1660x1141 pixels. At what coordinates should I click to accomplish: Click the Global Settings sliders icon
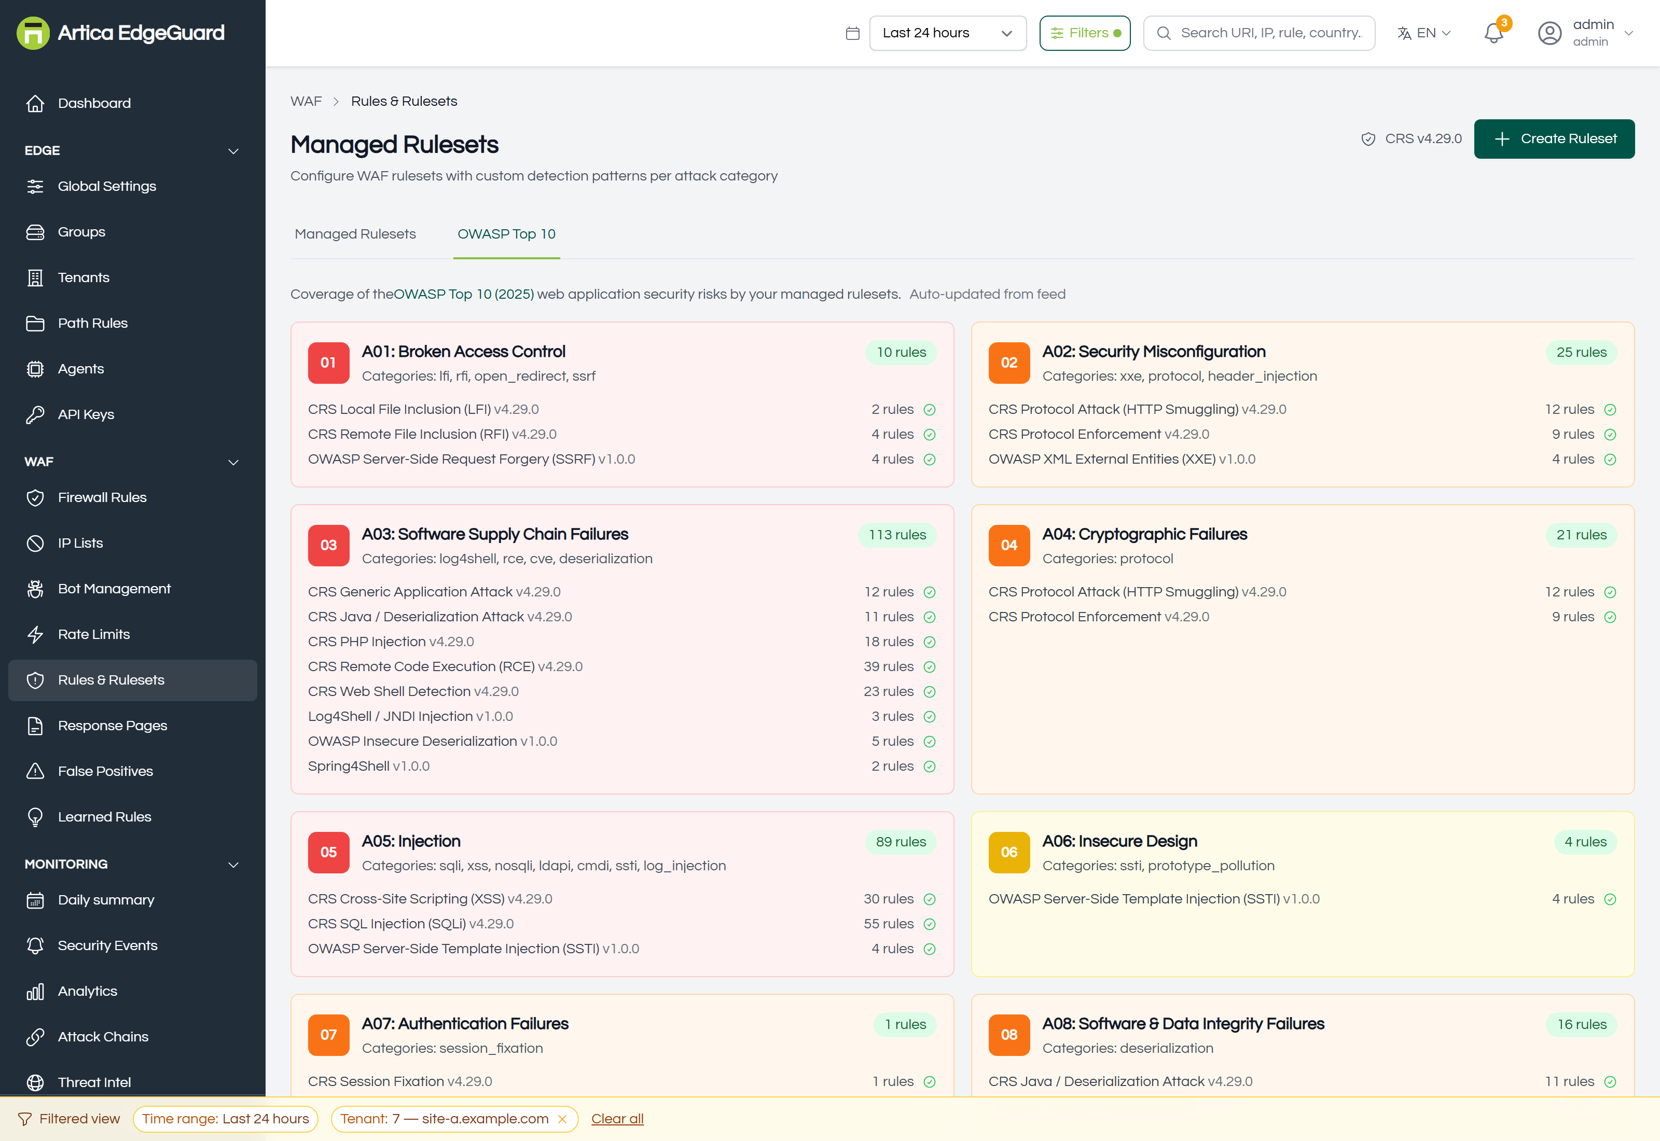35,187
